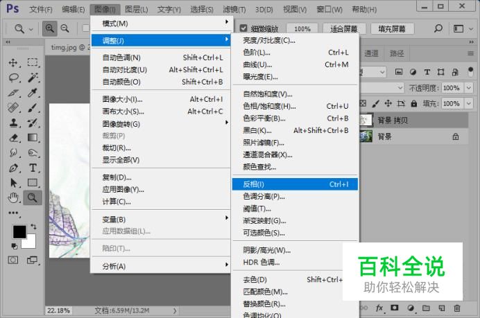Viewport: 480px width, 318px height.
Task: Toggle shape layer filter icon
Action: point(441,72)
